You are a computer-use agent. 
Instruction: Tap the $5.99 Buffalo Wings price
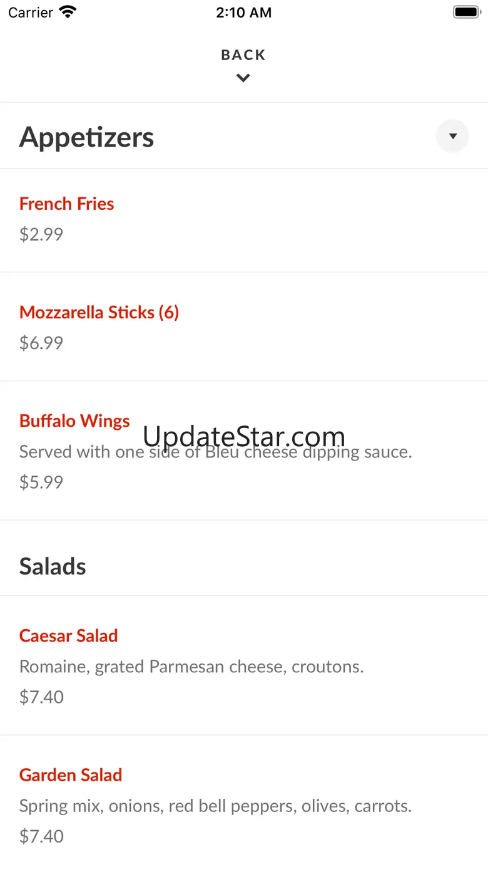tap(41, 482)
